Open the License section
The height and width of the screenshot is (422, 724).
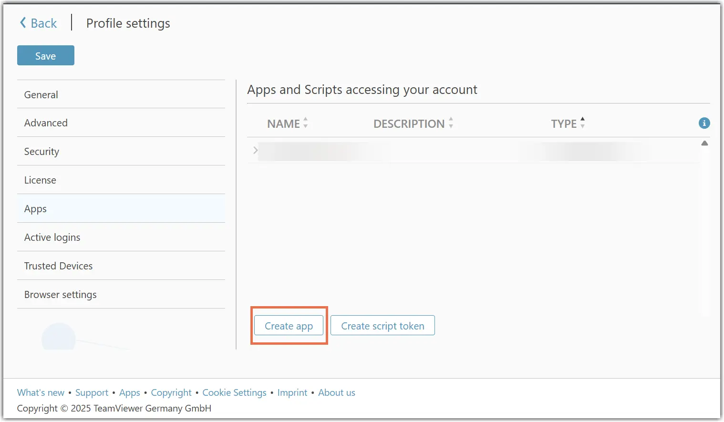(x=121, y=180)
